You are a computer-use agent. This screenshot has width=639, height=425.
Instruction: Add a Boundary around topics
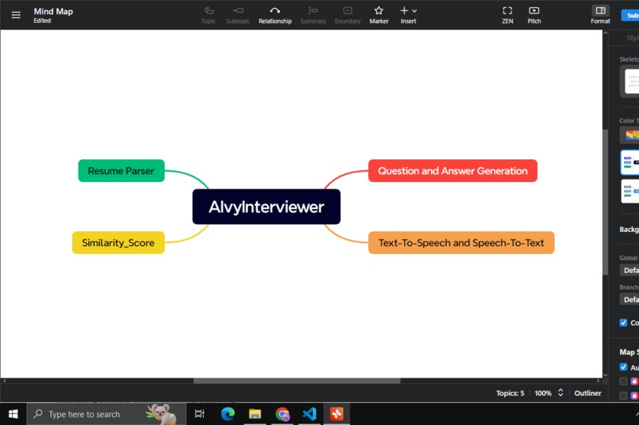click(347, 15)
